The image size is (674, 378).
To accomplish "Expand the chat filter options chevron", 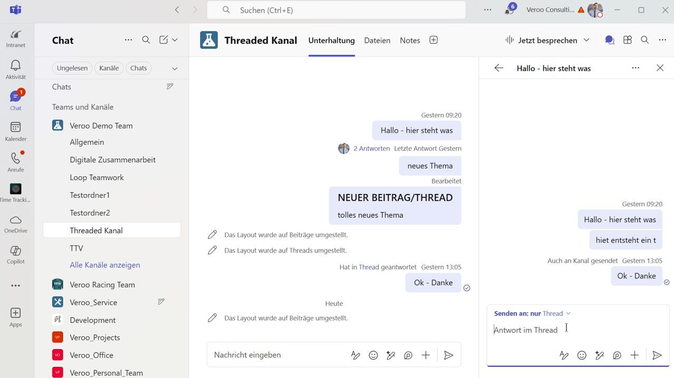I will [x=174, y=69].
